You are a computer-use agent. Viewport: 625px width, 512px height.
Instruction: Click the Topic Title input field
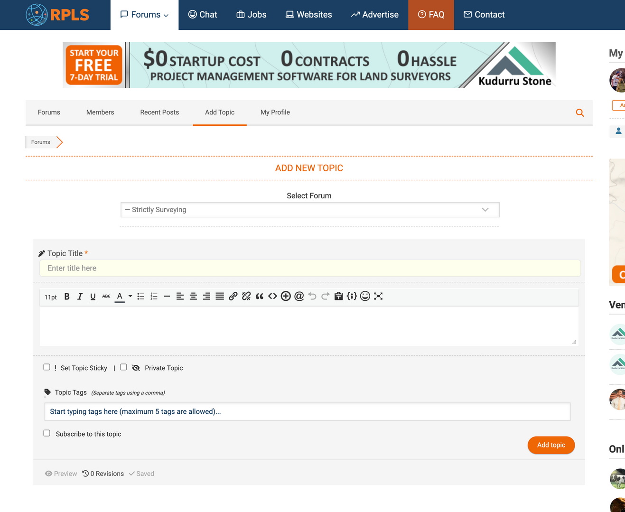pos(309,268)
